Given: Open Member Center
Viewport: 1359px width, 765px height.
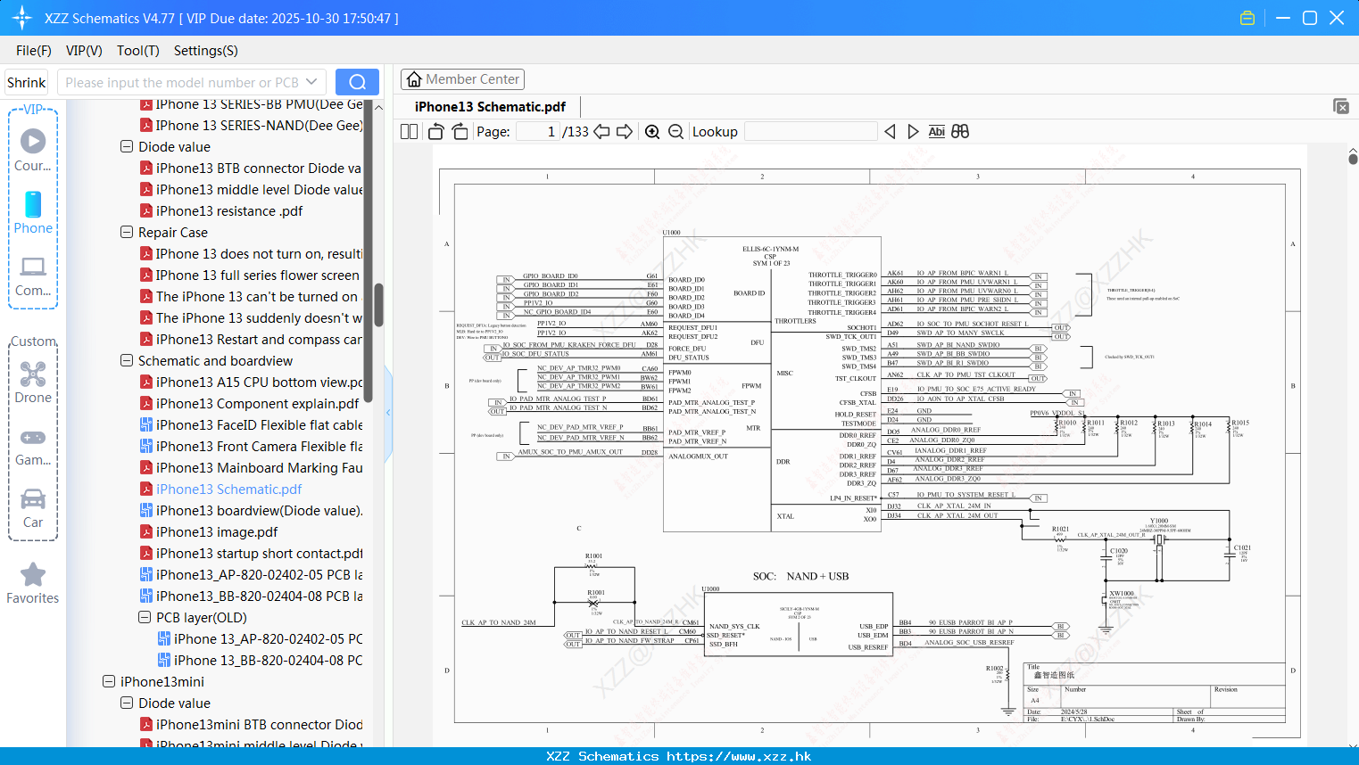Looking at the screenshot, I should click(x=462, y=79).
